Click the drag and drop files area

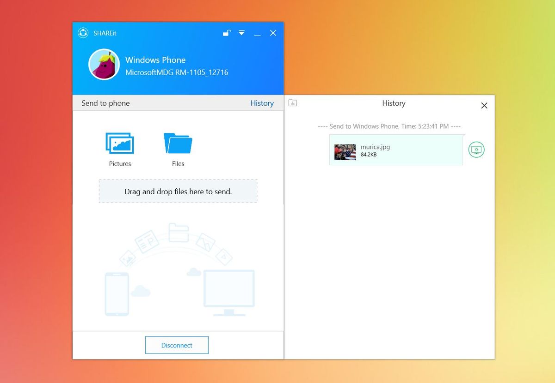click(x=178, y=191)
